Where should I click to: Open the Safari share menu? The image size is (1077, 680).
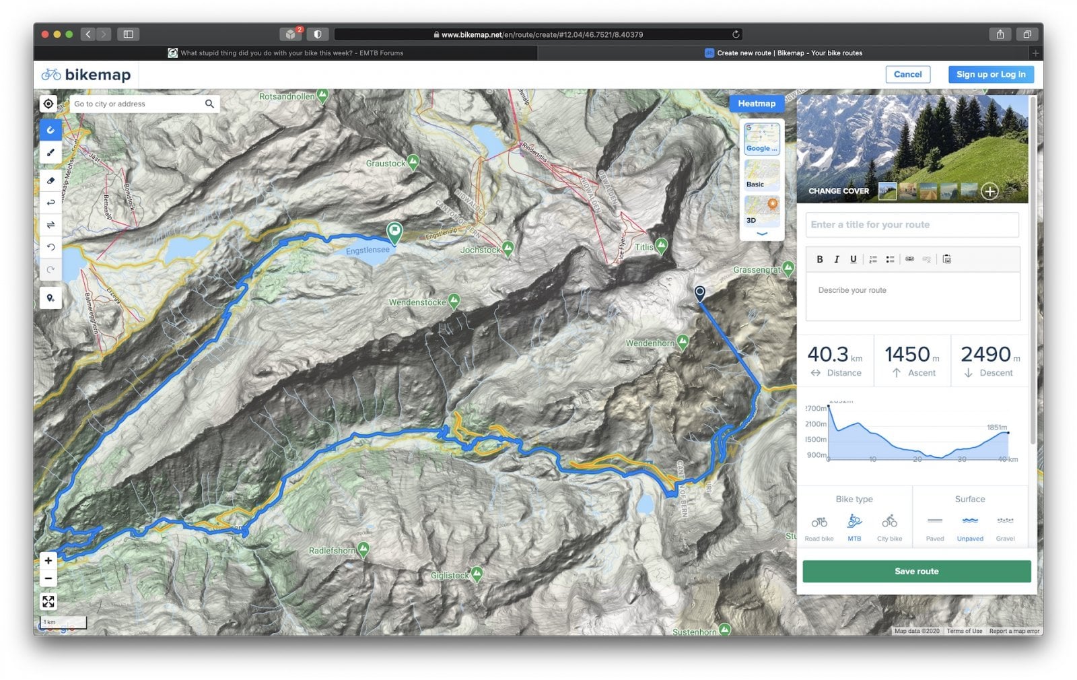tap(1000, 34)
